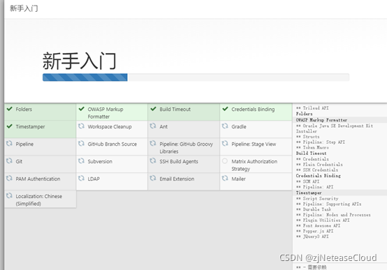Click the sync icon for SSH Build Agents
Image resolution: width=387 pixels, height=270 pixels.
[153, 160]
